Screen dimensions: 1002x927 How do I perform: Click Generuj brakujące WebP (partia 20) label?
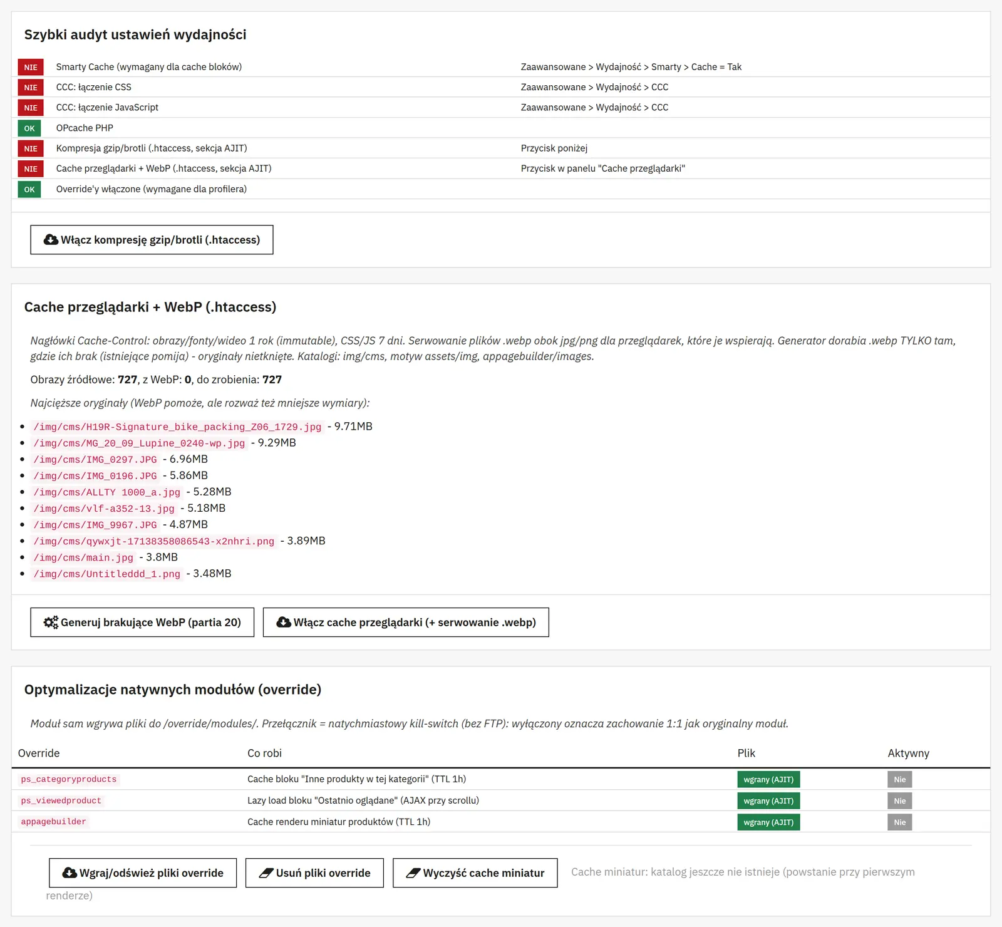[151, 623]
